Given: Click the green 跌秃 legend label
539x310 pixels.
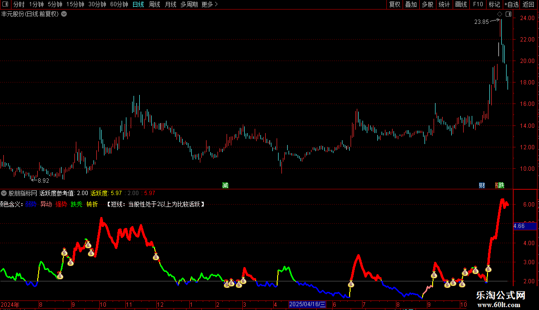Looking at the screenshot, I should point(76,204).
